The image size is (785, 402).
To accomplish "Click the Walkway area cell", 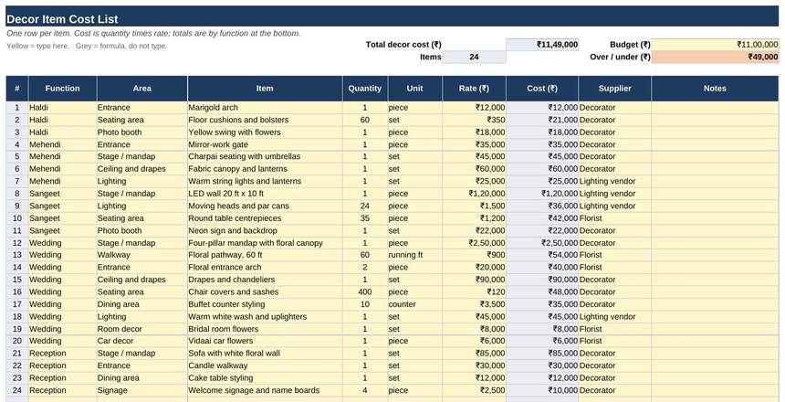I will point(142,255).
